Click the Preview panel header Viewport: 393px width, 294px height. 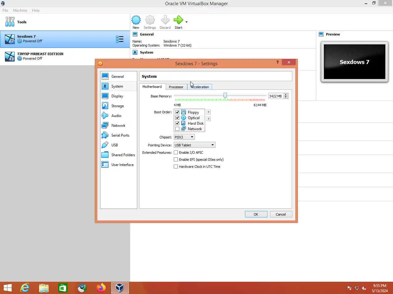333,34
